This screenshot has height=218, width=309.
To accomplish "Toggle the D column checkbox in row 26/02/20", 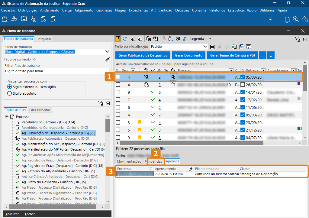I will tap(243, 85).
